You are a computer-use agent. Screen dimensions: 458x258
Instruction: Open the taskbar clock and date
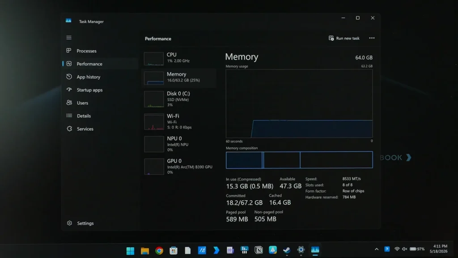[x=439, y=249]
